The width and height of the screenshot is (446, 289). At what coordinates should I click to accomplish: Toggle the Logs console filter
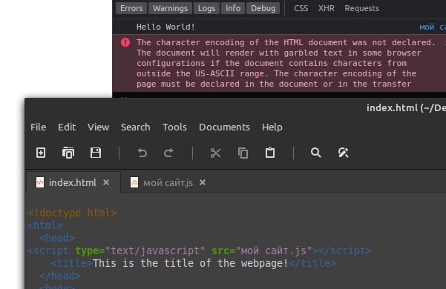point(206,8)
